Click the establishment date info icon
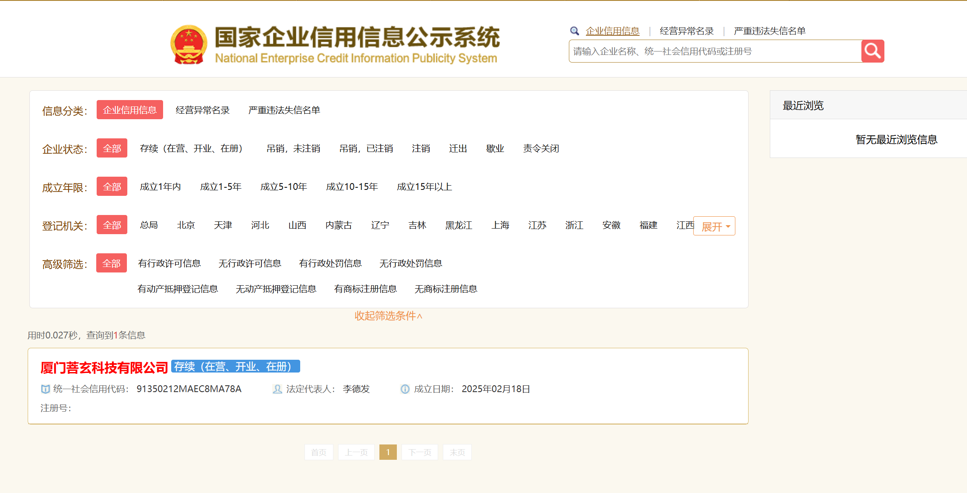 point(405,389)
